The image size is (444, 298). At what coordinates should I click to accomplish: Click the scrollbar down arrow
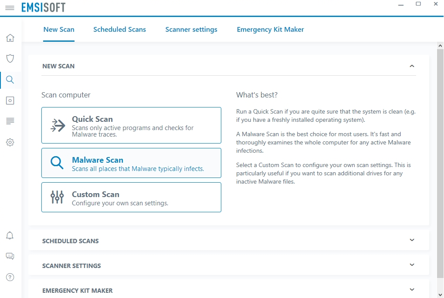click(x=440, y=295)
